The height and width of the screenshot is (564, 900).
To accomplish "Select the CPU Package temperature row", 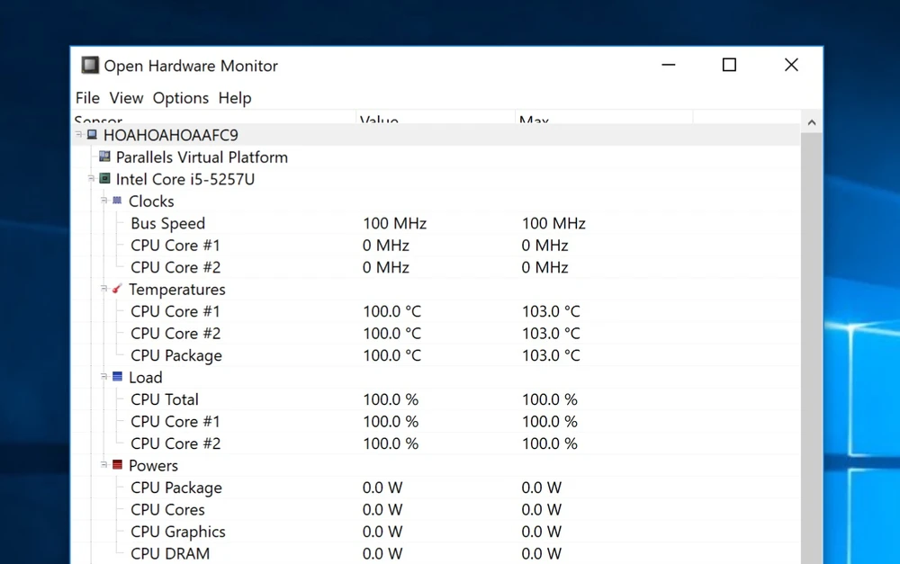I will [x=176, y=355].
